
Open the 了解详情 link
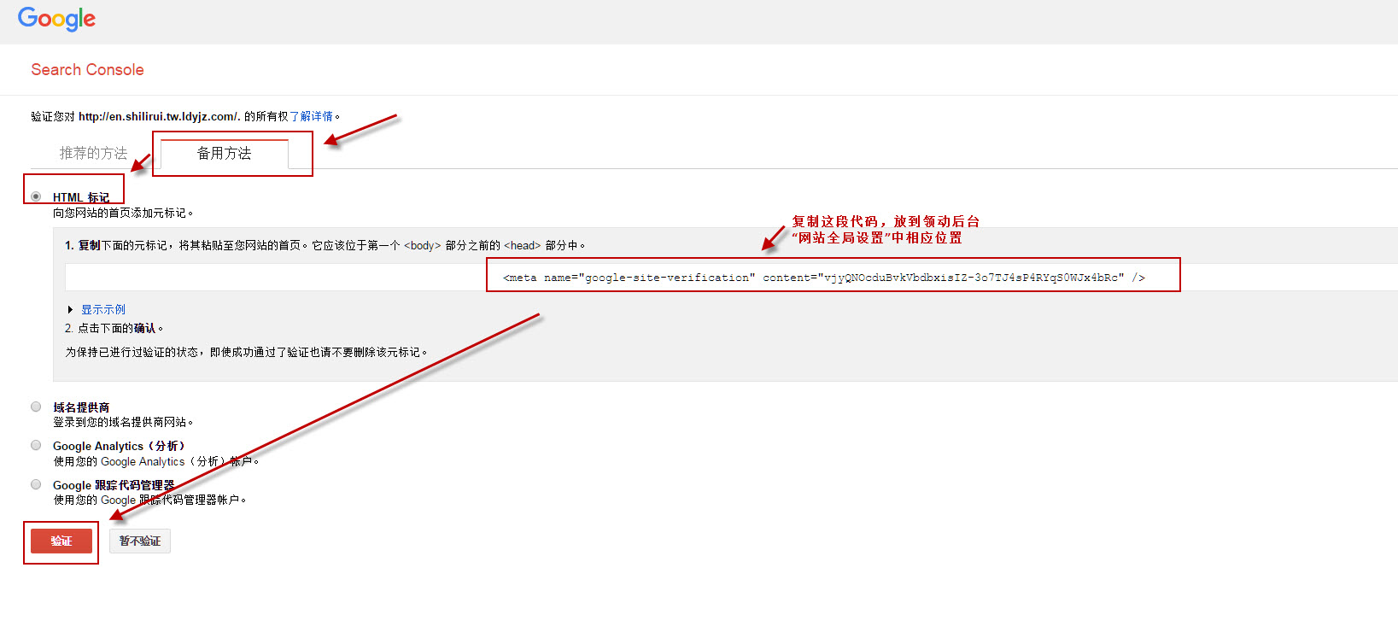pyautogui.click(x=311, y=116)
